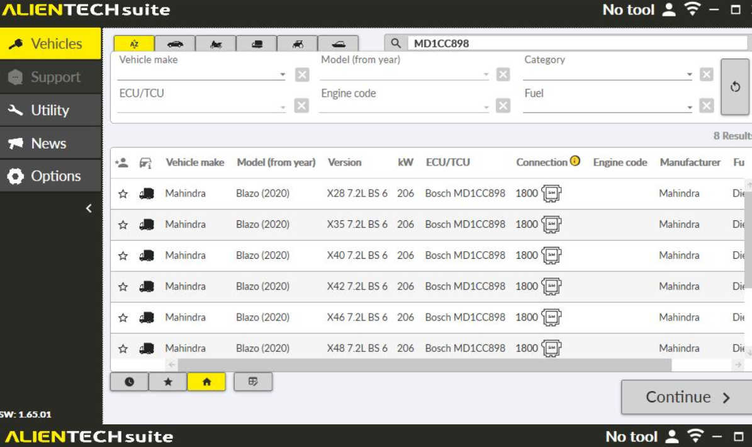Switch to the A-Z all vehicles tab
The image size is (752, 447).
point(134,43)
